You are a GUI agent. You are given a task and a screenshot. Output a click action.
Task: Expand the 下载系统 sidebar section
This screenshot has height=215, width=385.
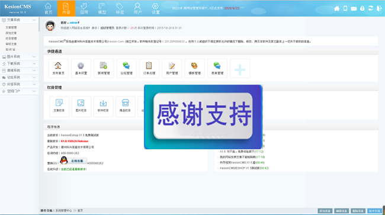pos(19,63)
